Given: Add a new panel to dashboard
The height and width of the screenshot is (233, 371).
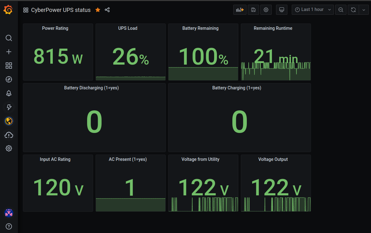Looking at the screenshot, I should (240, 10).
